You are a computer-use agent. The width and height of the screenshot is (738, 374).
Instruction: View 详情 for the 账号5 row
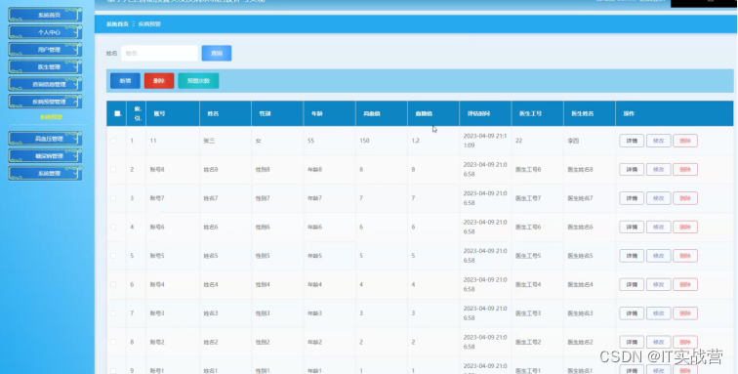pyautogui.click(x=632, y=256)
